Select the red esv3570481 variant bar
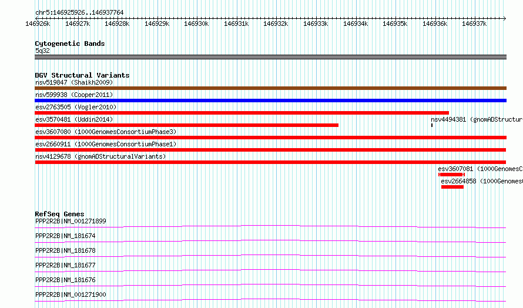Viewport: 523px width, 308px height. point(186,125)
